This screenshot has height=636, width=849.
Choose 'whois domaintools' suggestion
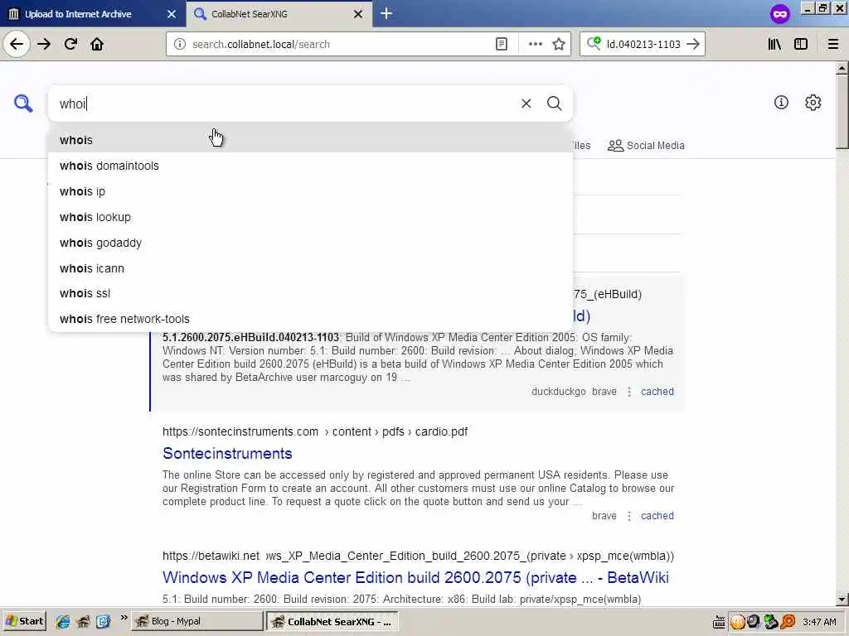(x=310, y=166)
